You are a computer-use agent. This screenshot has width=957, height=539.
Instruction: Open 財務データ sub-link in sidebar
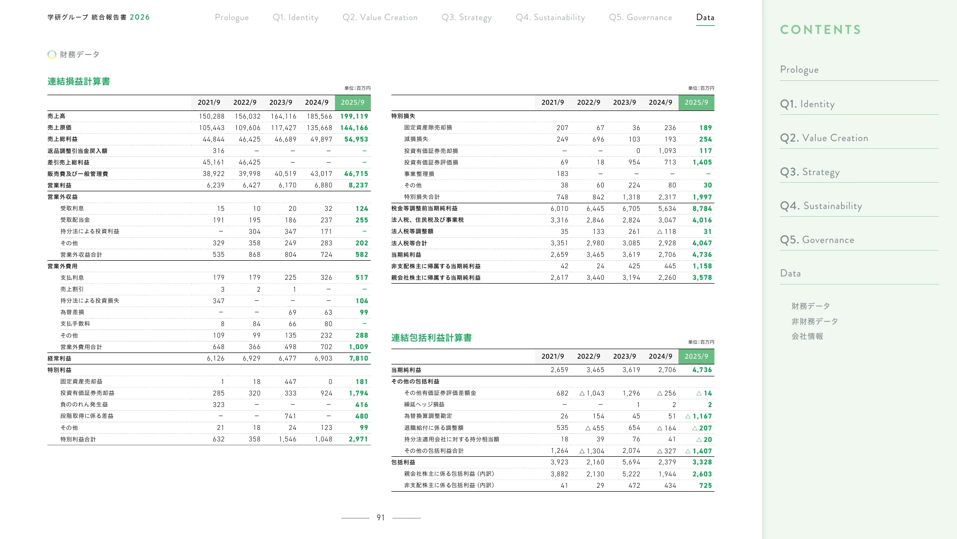[x=811, y=306]
